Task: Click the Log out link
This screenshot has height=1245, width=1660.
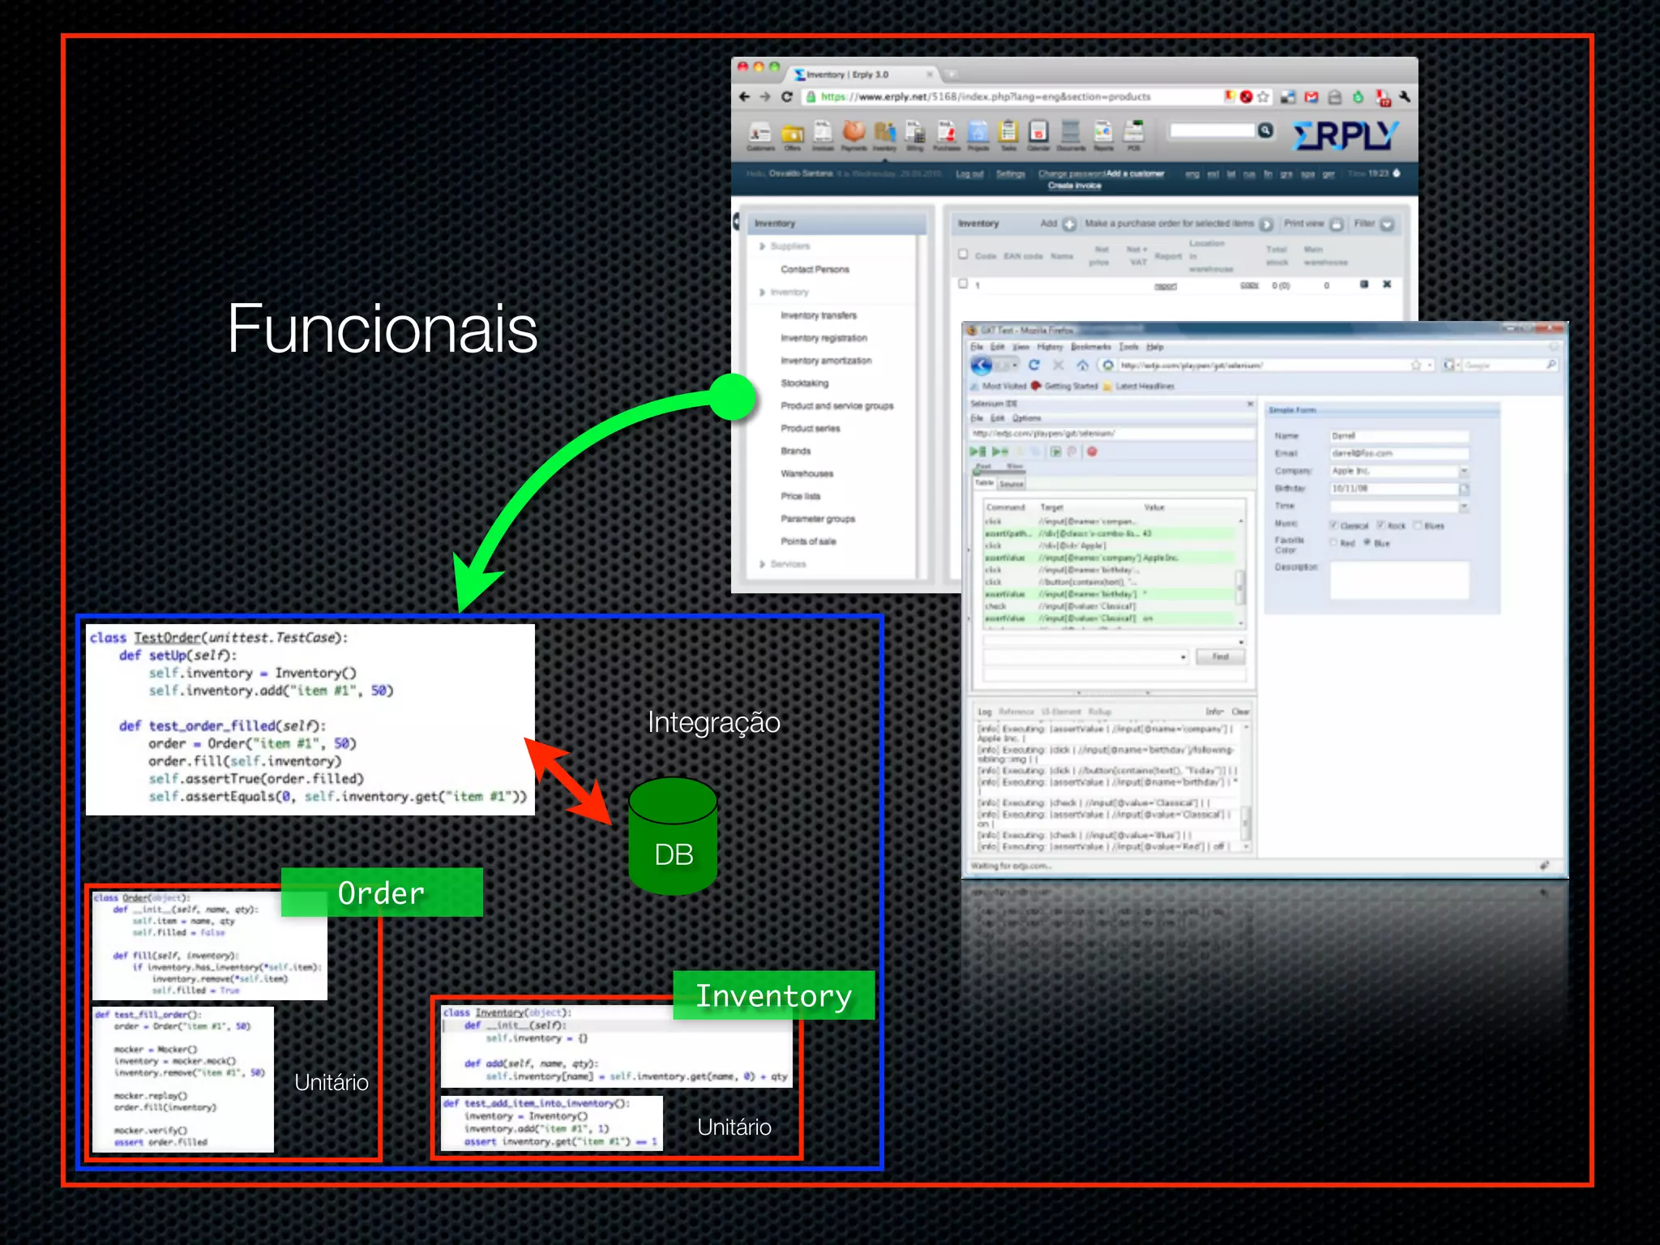Action: [969, 174]
